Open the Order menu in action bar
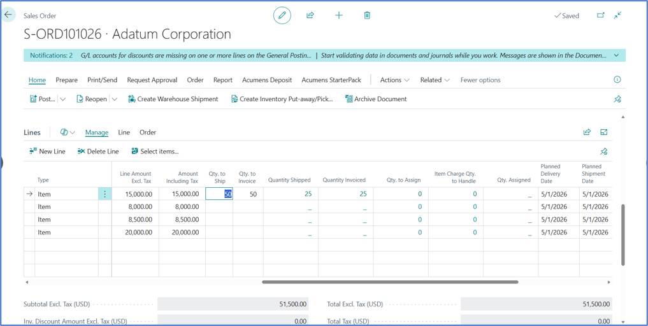 coord(195,80)
